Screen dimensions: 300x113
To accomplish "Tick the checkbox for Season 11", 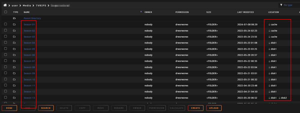I will (5, 85).
